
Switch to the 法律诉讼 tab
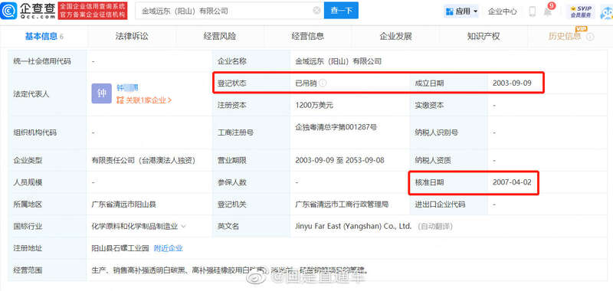132,36
